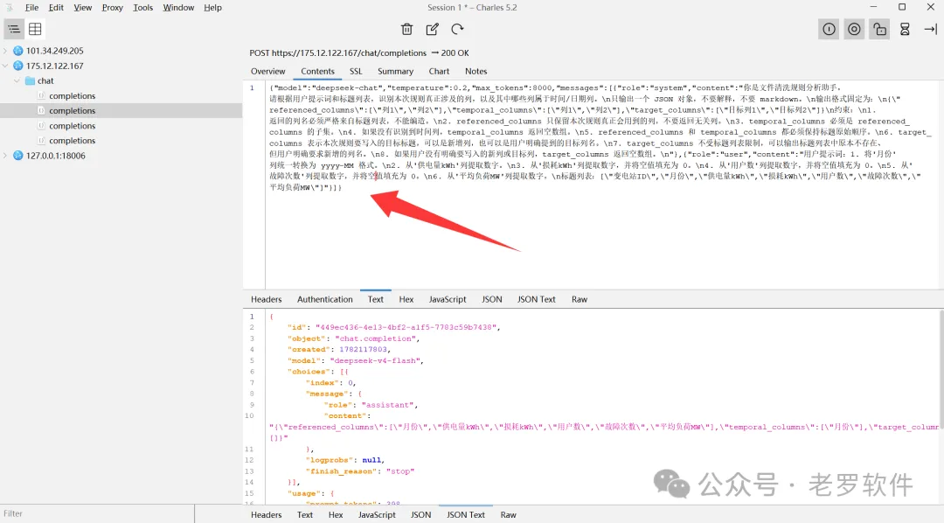Click the response "finish_reason" line
This screenshot has width=944, height=523.
pyautogui.click(x=360, y=471)
